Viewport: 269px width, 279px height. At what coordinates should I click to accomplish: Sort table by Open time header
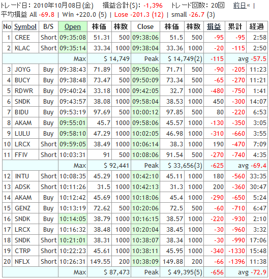click(x=73, y=27)
